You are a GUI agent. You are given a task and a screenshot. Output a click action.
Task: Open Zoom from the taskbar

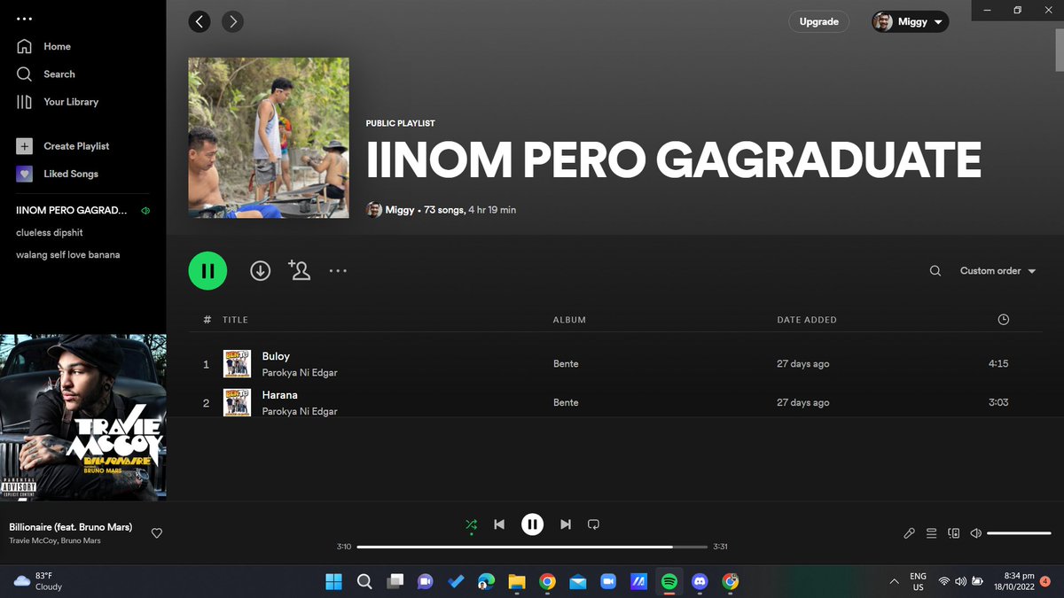pos(608,582)
